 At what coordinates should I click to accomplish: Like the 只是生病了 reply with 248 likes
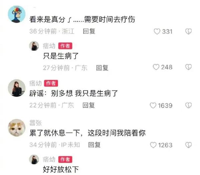pos(156,67)
